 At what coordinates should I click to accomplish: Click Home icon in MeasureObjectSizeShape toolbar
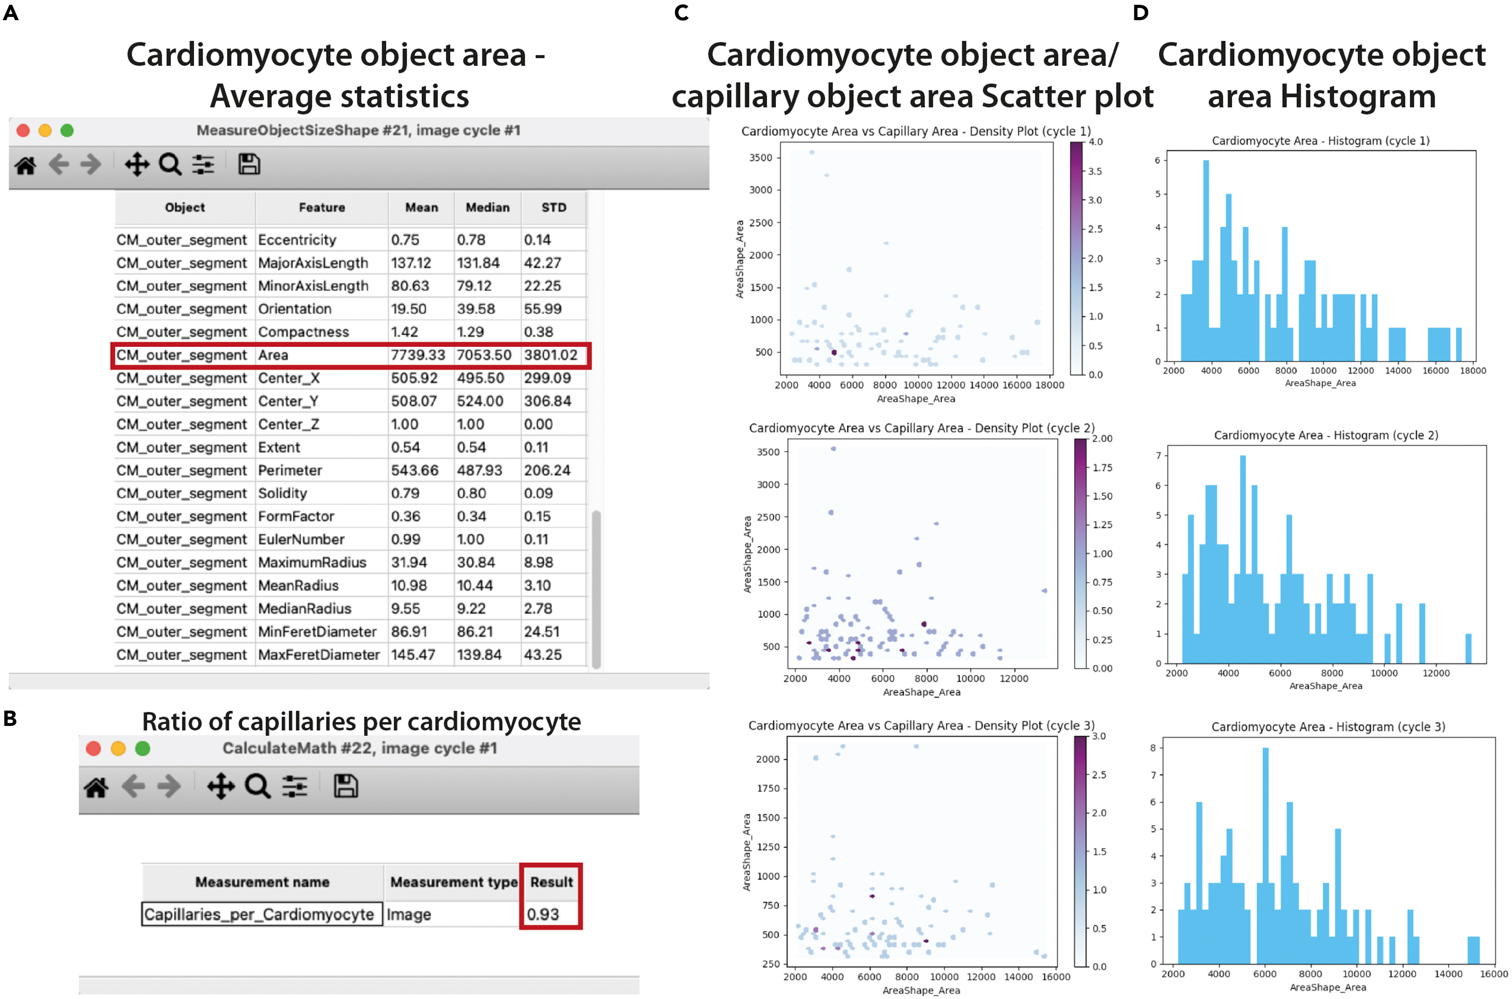[x=26, y=165]
